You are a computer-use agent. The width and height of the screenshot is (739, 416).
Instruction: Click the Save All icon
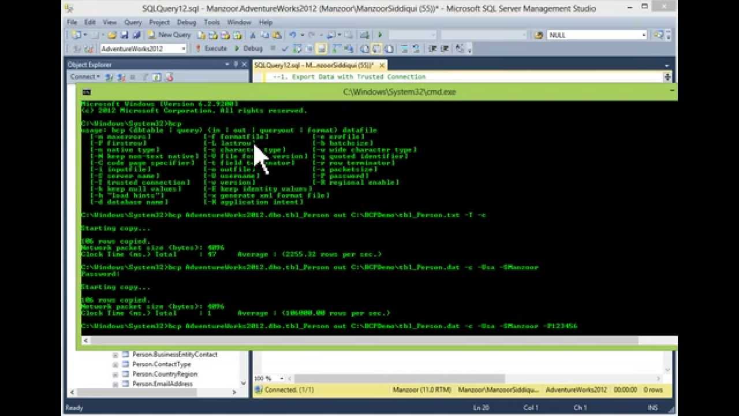[136, 35]
